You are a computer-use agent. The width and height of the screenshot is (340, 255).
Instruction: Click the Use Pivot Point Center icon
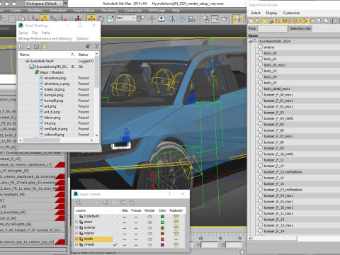click(x=141, y=18)
